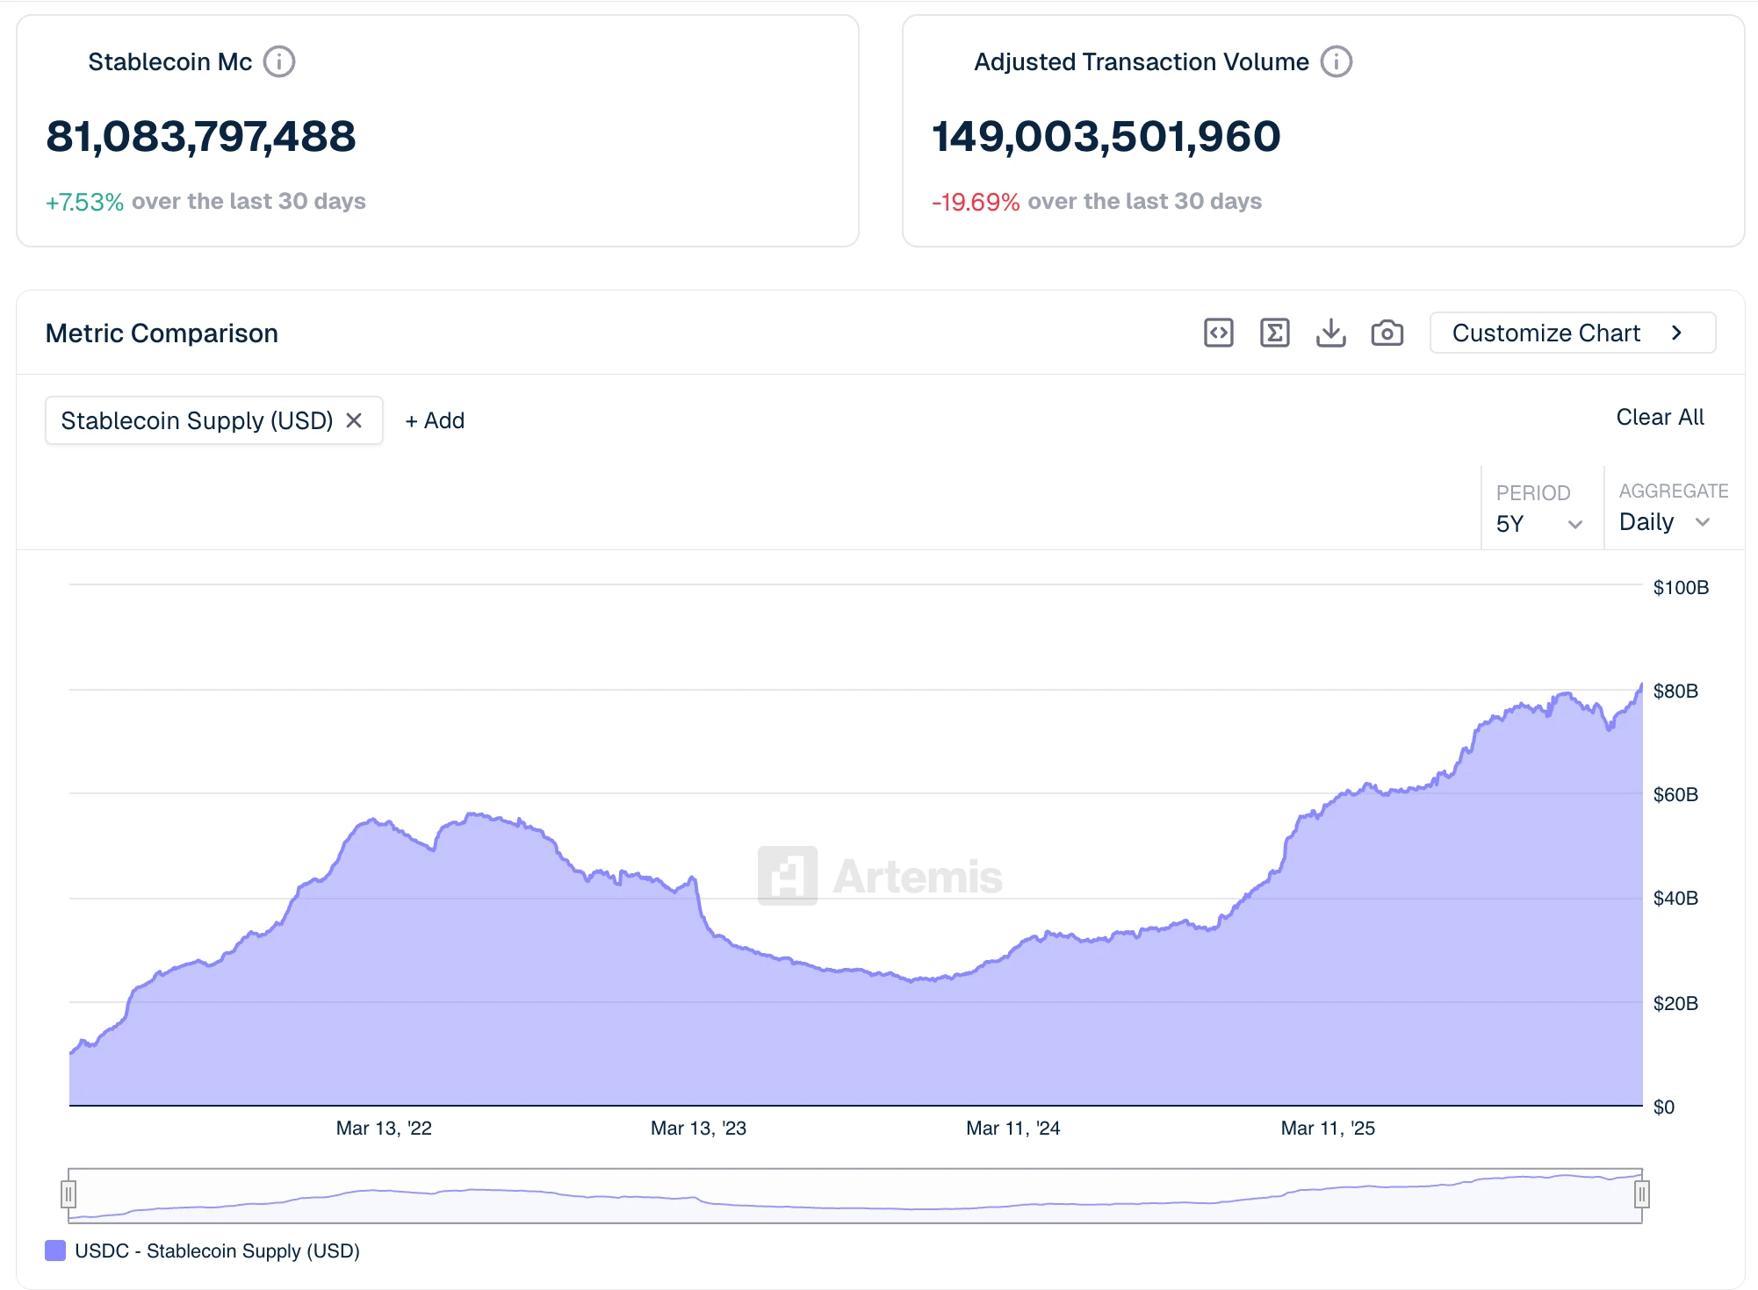Click the right range slider handle
This screenshot has height=1290, width=1758.
click(x=1641, y=1194)
